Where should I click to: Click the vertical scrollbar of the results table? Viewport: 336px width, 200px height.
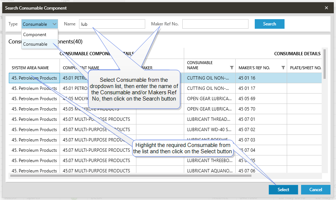tap(325, 64)
